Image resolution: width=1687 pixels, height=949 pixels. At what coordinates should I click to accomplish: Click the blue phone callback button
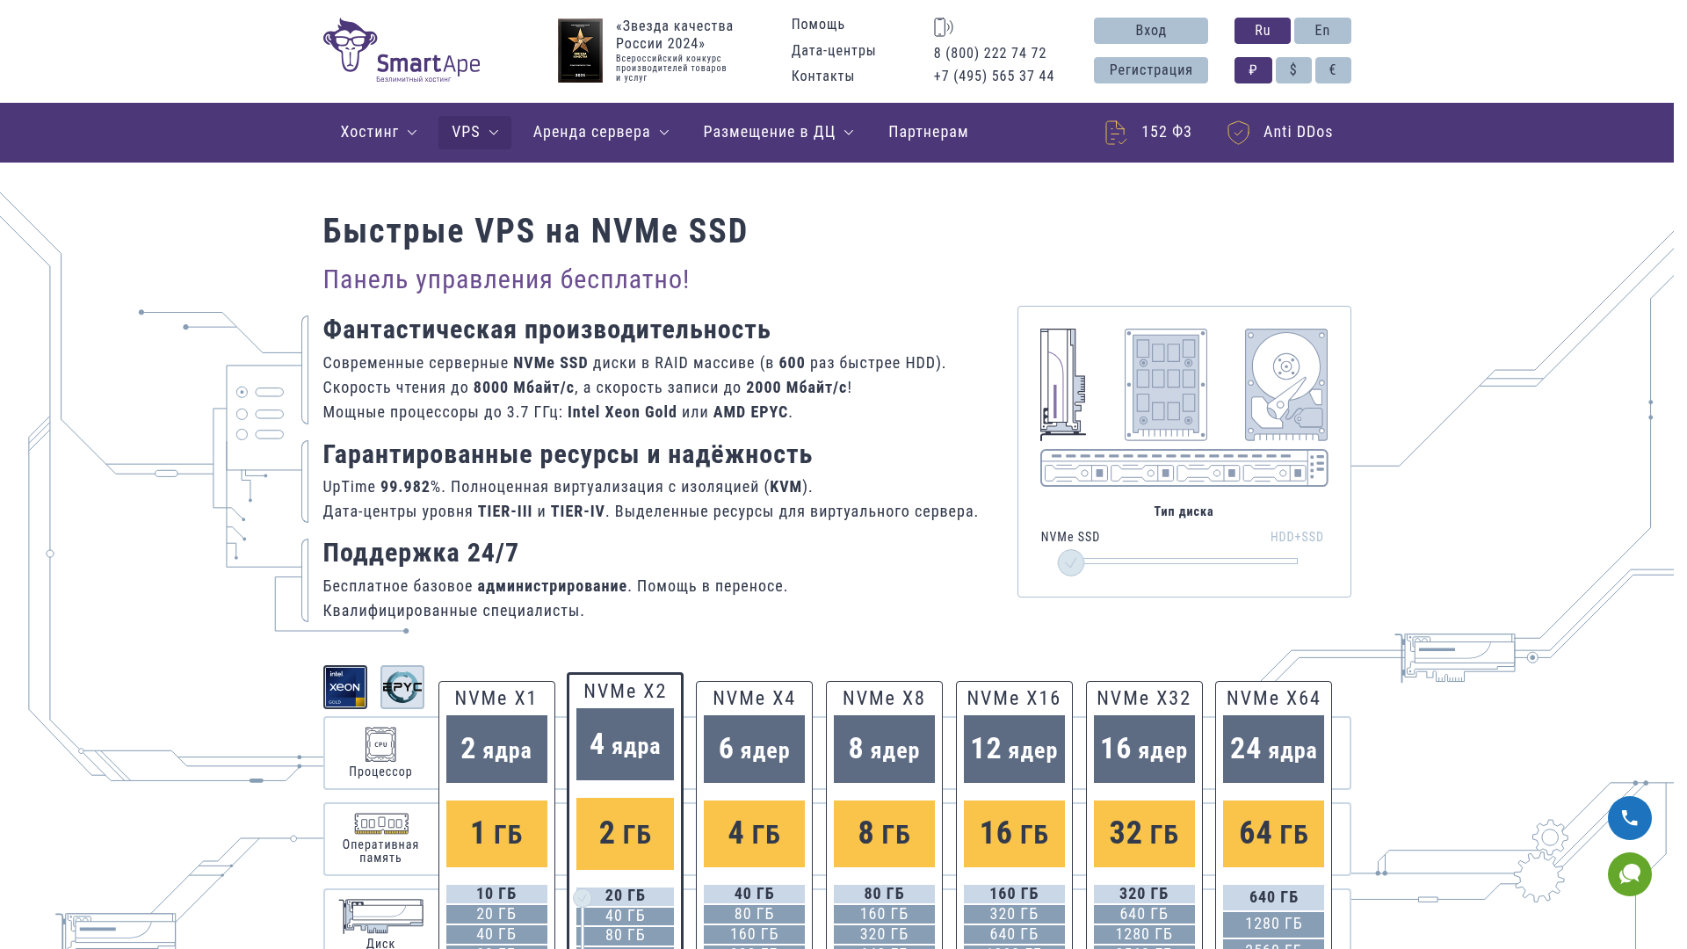(x=1629, y=818)
